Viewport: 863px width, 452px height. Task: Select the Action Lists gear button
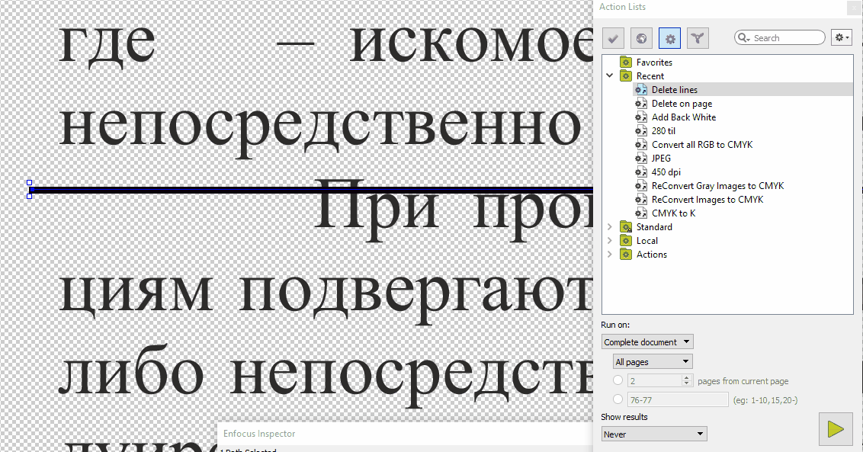click(x=670, y=38)
